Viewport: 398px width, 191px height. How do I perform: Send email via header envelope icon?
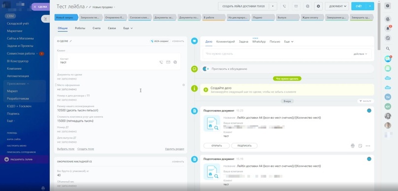tap(296, 6)
